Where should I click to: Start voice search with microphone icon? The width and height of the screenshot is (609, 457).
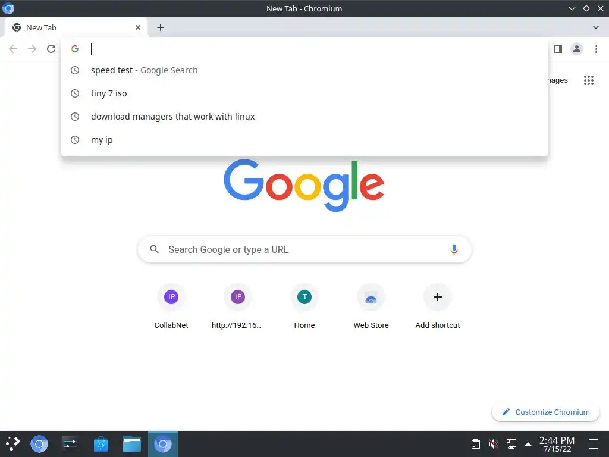[454, 249]
